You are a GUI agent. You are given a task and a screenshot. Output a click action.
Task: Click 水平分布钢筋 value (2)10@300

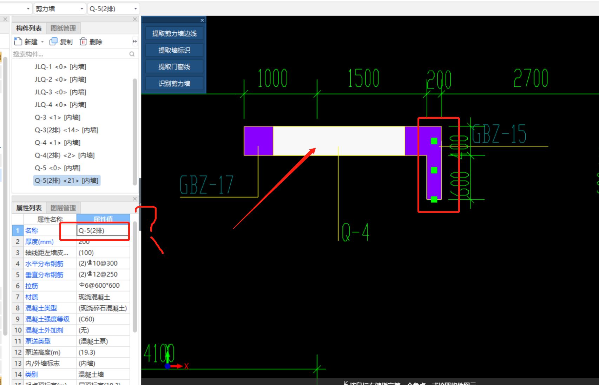(x=103, y=263)
